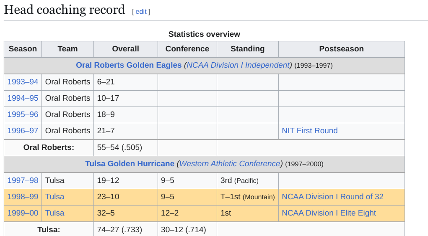Open the Oral Roberts Golden Eagles link
Screen dimensions: 428x236
129,65
